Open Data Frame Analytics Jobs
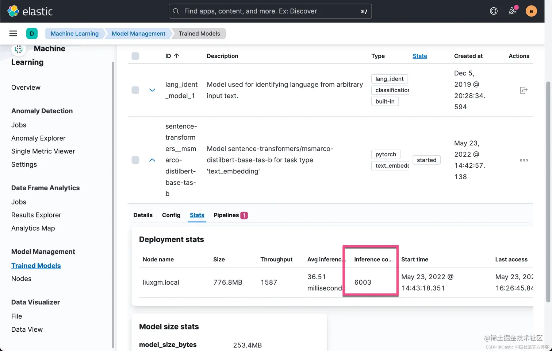 (x=19, y=202)
